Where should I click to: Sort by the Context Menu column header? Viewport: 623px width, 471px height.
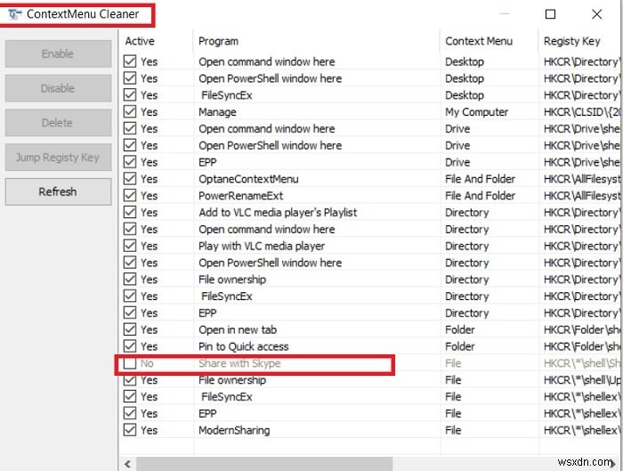coord(479,41)
